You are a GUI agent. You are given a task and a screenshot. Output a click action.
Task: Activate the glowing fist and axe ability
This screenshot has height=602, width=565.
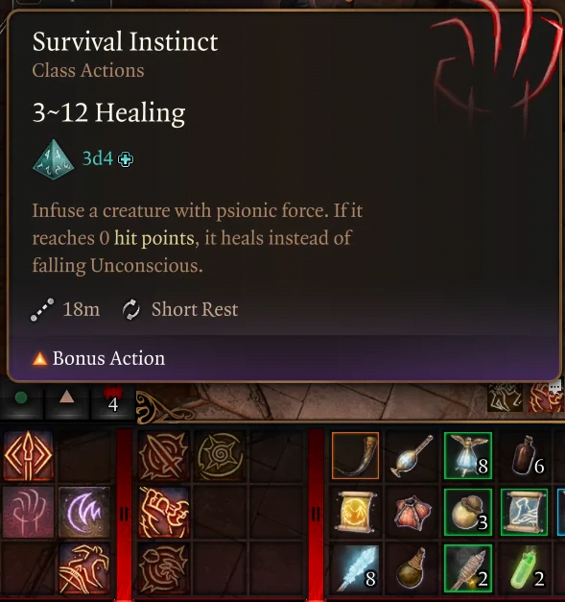tap(164, 512)
